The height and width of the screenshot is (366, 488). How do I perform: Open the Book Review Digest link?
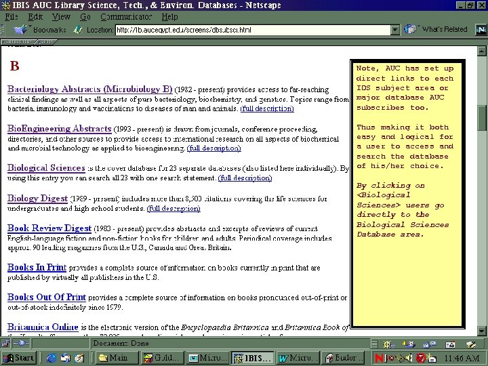click(x=49, y=228)
